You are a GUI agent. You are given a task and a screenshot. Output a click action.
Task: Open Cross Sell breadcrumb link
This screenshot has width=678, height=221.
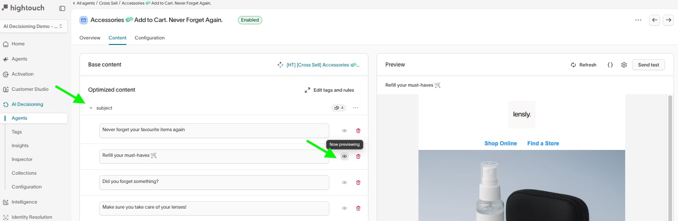tap(108, 3)
